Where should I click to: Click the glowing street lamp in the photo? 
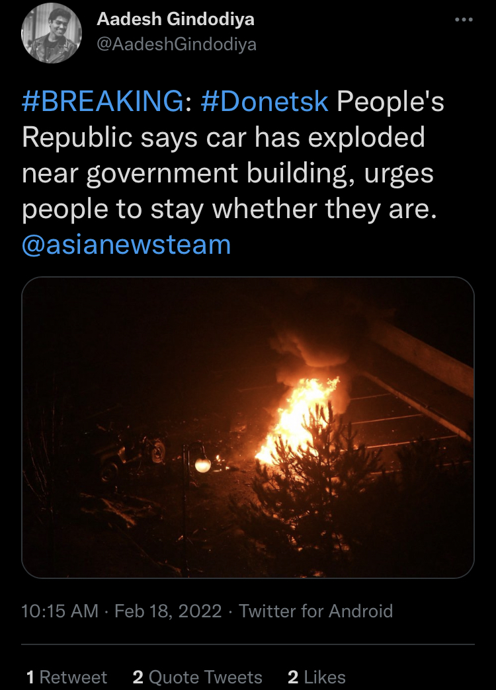[x=202, y=465]
